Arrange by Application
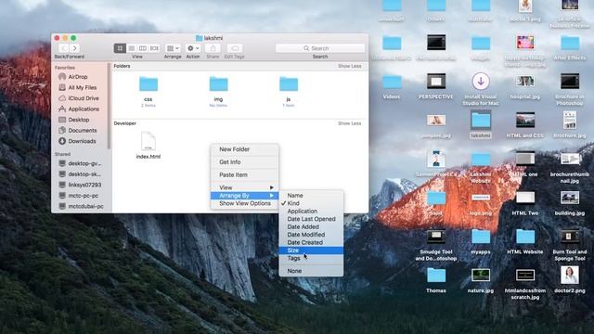 point(311,212)
